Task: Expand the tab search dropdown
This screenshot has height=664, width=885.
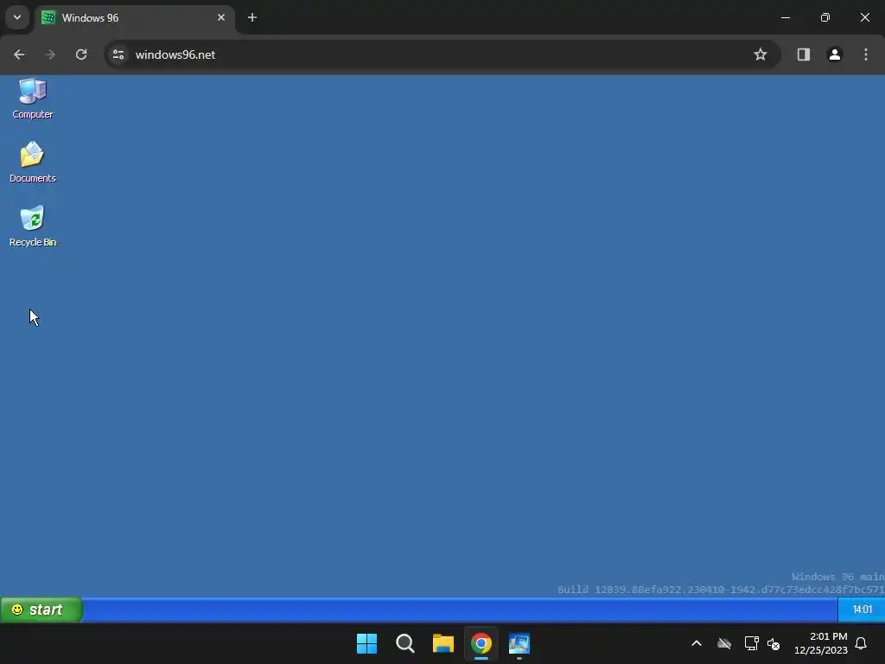Action: (17, 17)
